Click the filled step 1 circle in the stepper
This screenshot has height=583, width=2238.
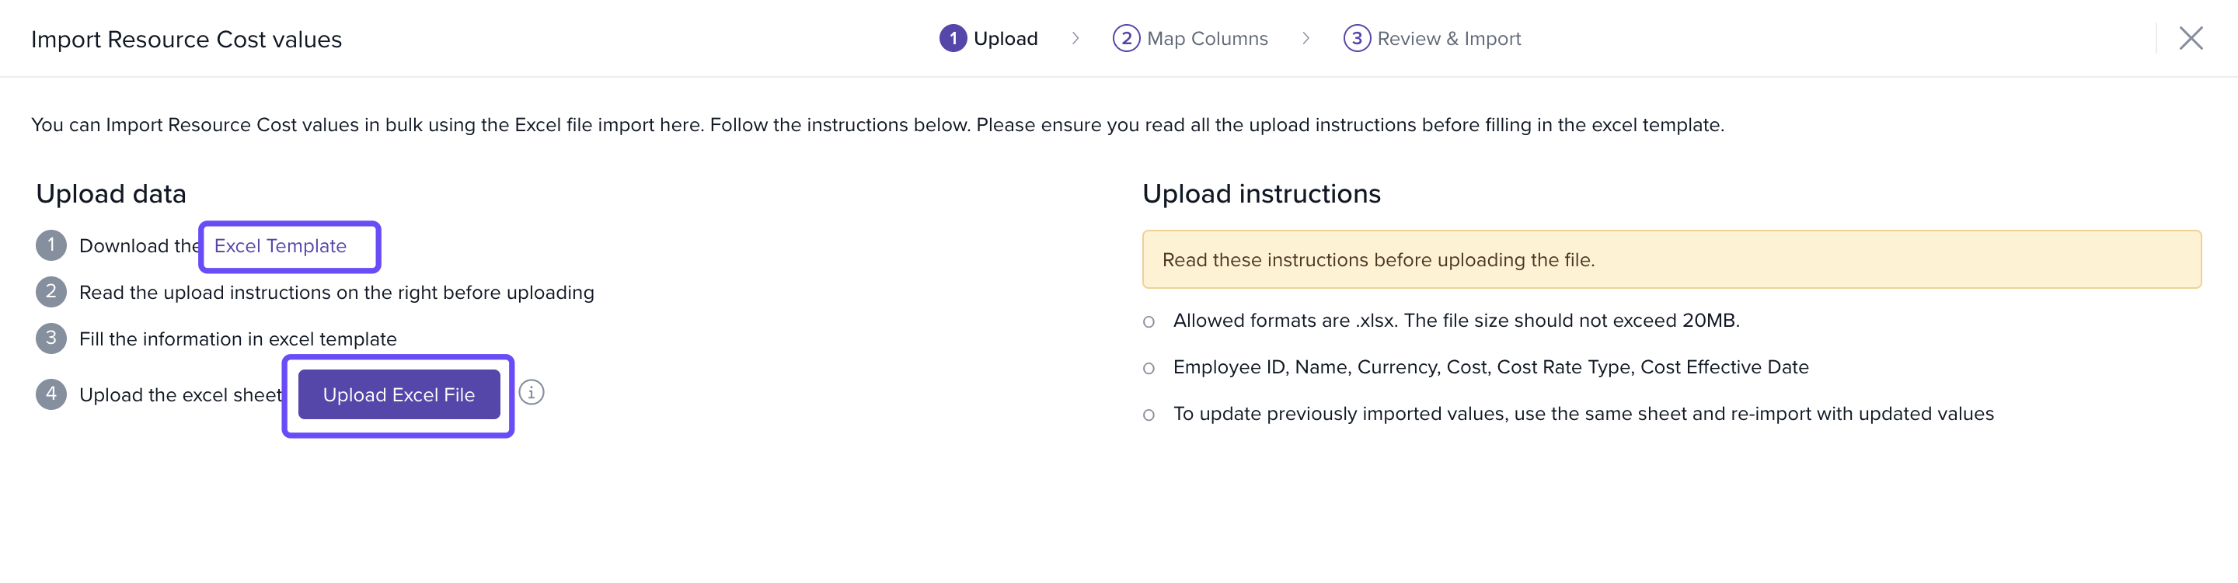(952, 38)
